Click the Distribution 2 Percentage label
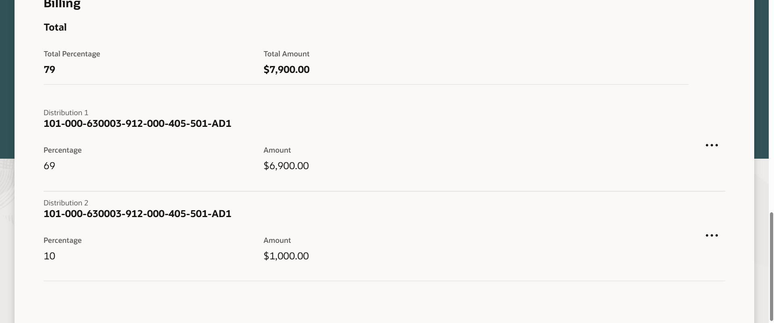The image size is (774, 323). coord(63,240)
